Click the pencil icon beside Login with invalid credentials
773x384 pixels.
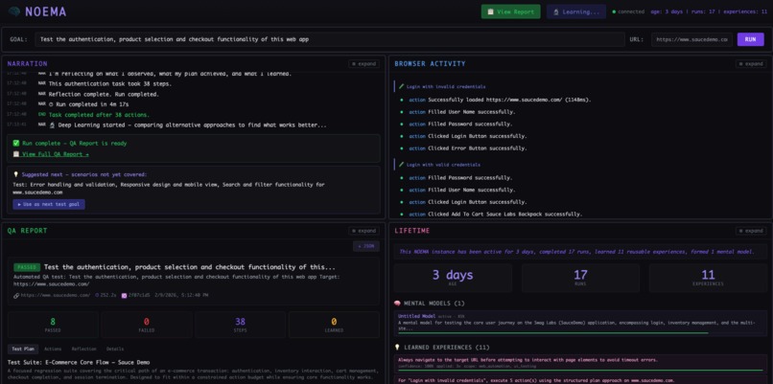[x=401, y=86]
